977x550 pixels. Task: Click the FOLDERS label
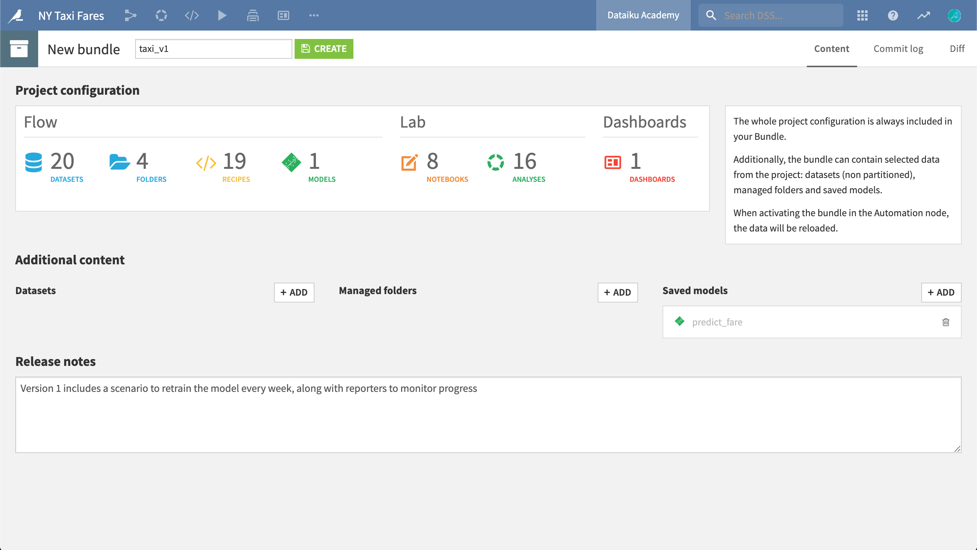[x=152, y=179]
